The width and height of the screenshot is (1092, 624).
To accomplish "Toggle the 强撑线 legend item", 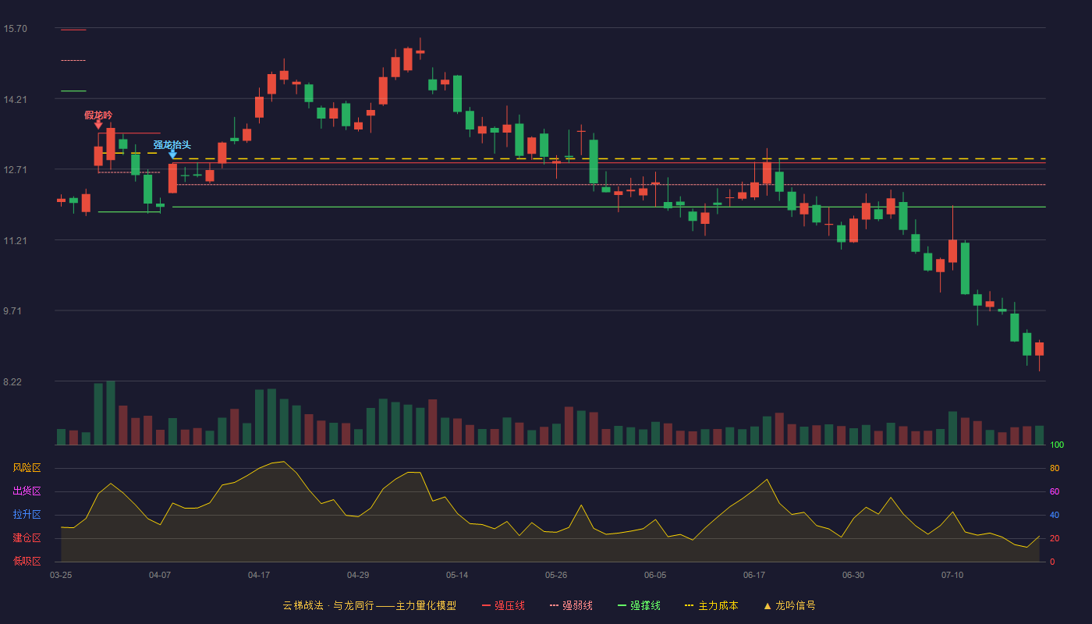I will coord(639,605).
